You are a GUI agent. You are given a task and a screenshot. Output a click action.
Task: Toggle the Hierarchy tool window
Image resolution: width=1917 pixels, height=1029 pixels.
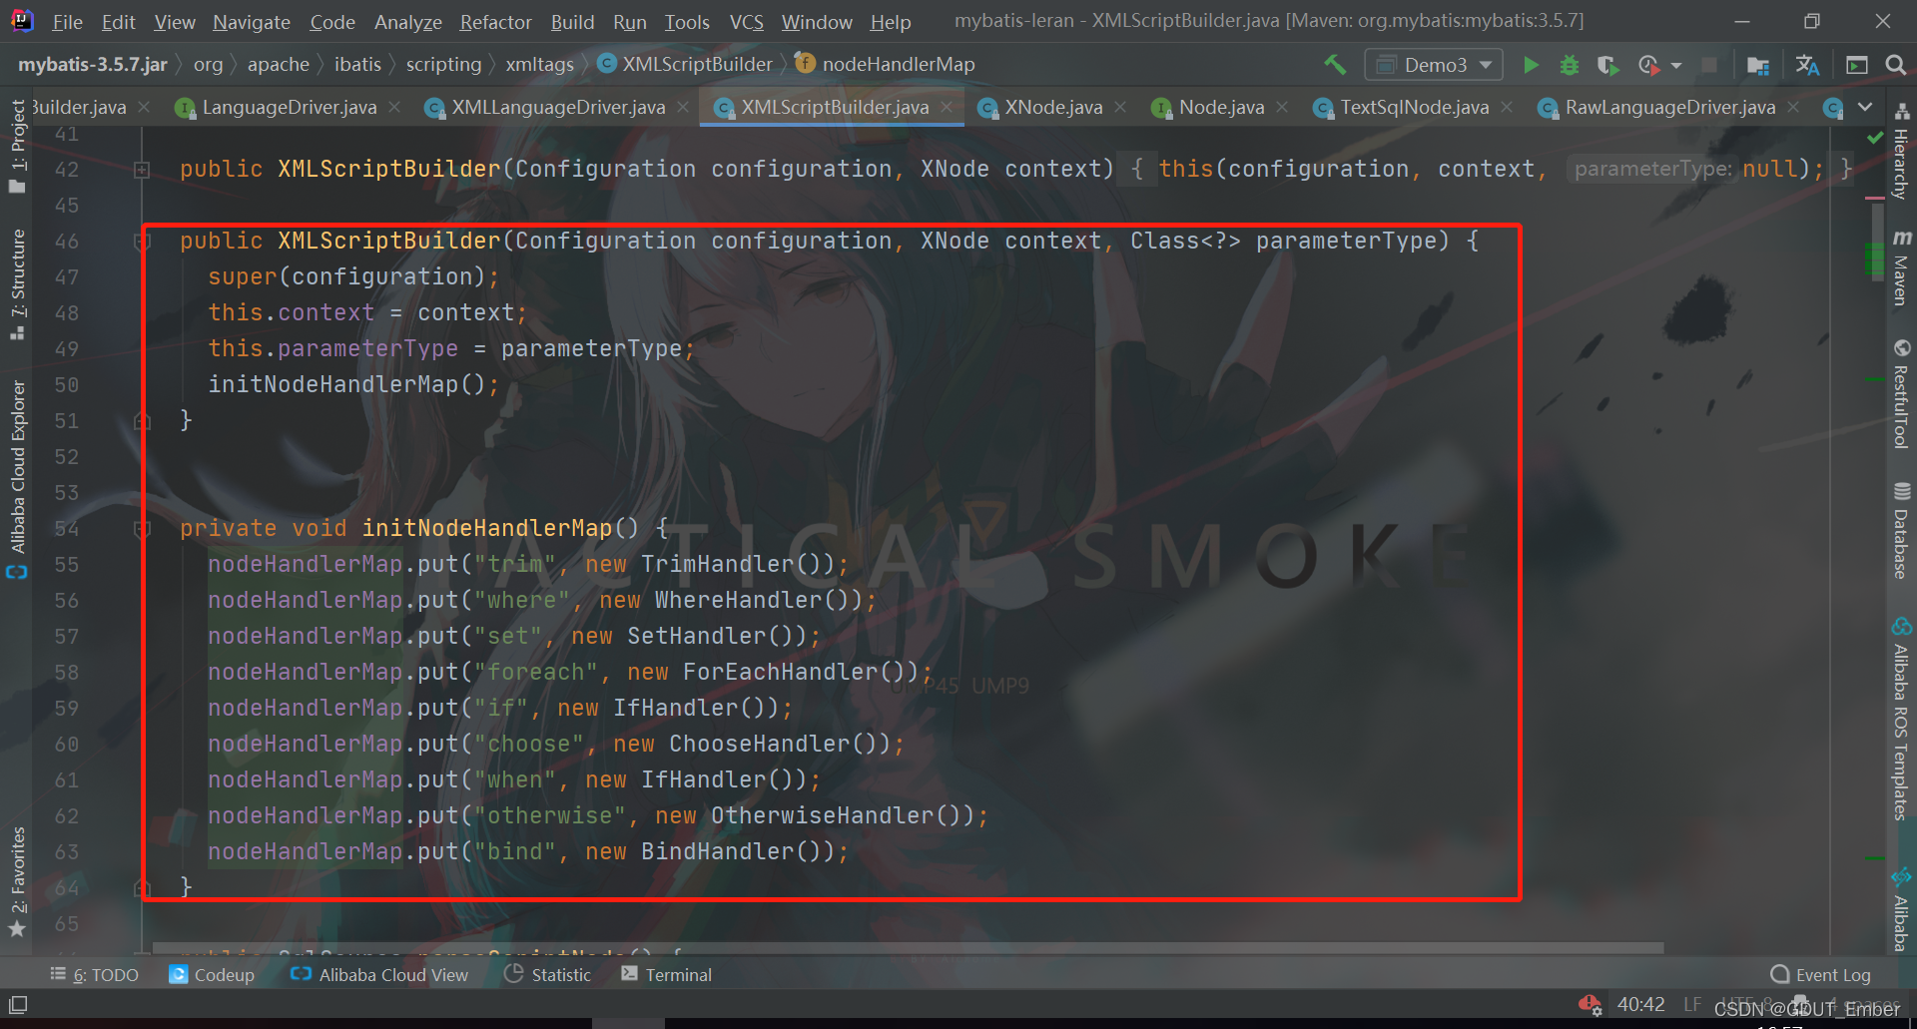pos(1901,152)
